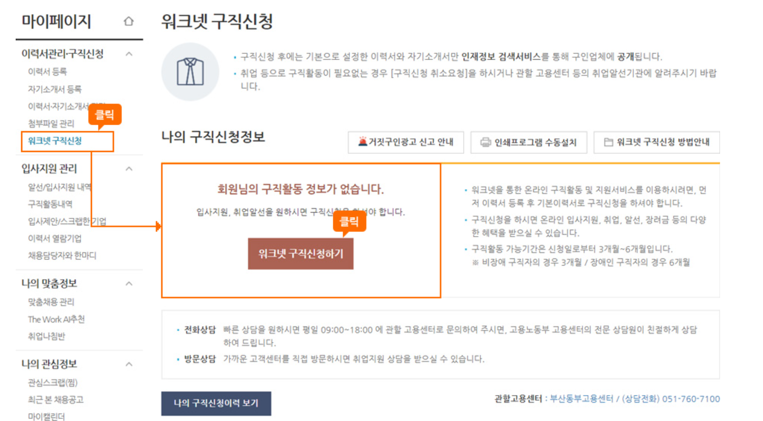Open 이력서 열람기업 in the sidebar

(55, 238)
